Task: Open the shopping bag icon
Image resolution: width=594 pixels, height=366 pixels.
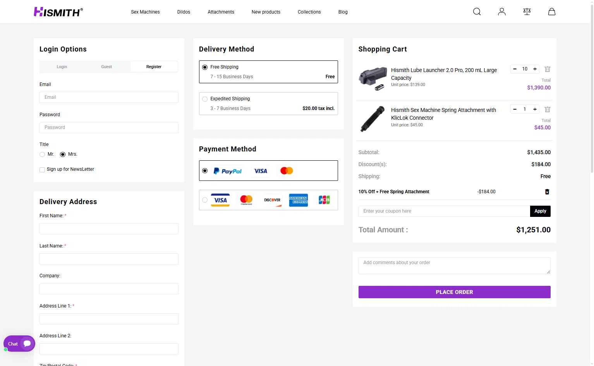Action: 552,12
